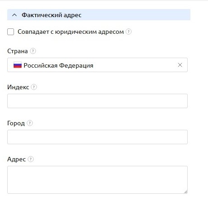Click the Город field label
This screenshot has height=210, width=208.
16,123
